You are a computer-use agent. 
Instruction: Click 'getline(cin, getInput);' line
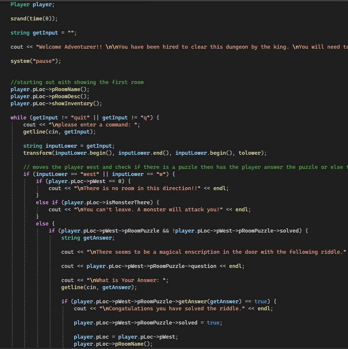tap(59, 132)
